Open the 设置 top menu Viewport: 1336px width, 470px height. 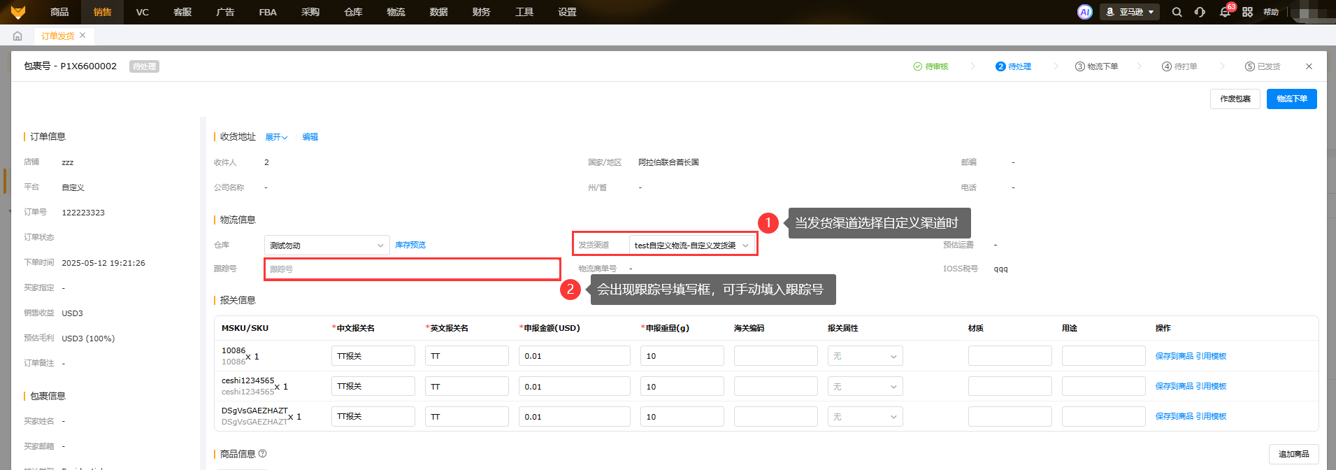pos(567,12)
